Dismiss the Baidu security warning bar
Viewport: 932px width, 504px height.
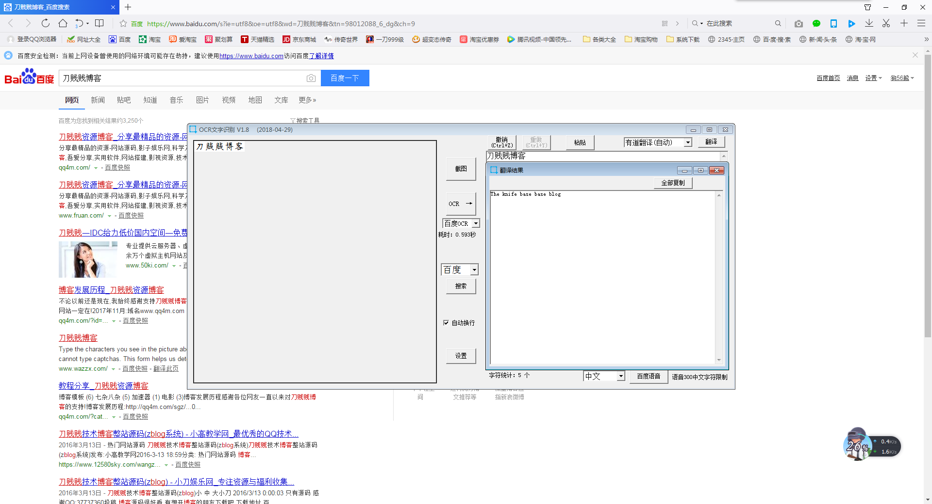[915, 55]
